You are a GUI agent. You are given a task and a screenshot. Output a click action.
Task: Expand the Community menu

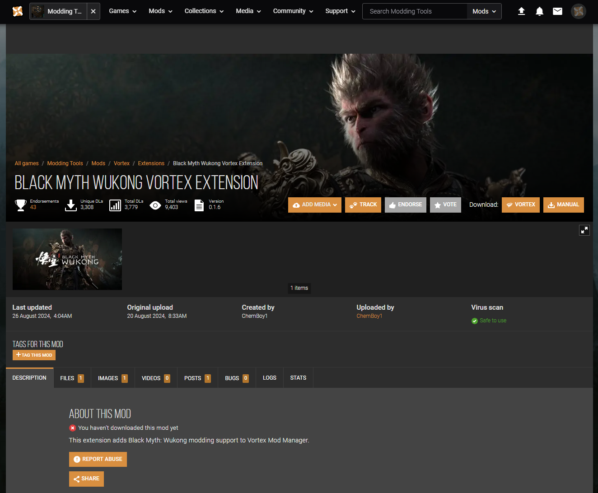pyautogui.click(x=293, y=11)
